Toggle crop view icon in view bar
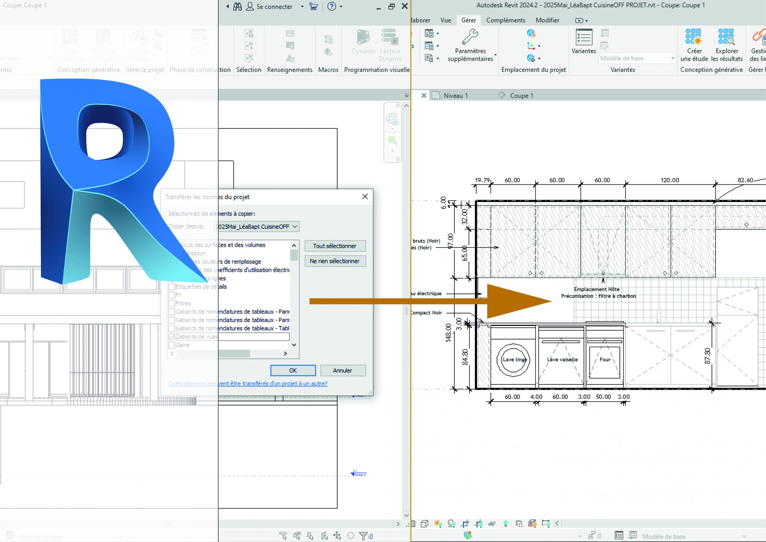This screenshot has height=542, width=766. click(465, 524)
